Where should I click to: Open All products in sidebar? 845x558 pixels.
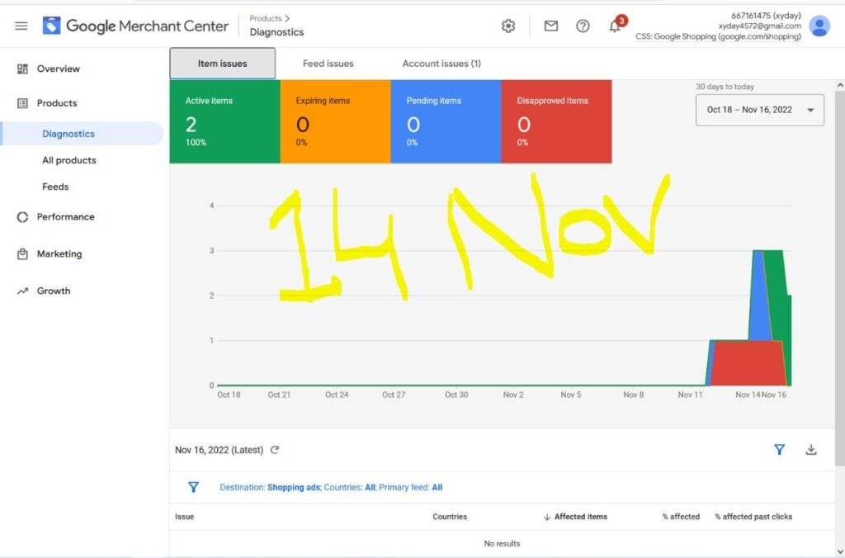[69, 160]
